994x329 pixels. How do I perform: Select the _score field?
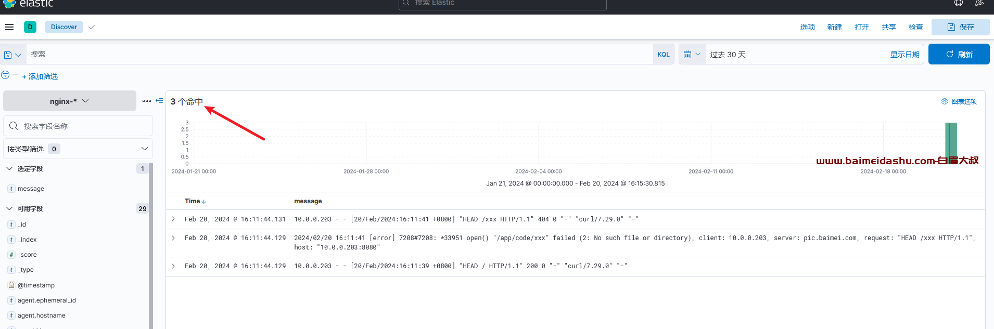point(27,255)
